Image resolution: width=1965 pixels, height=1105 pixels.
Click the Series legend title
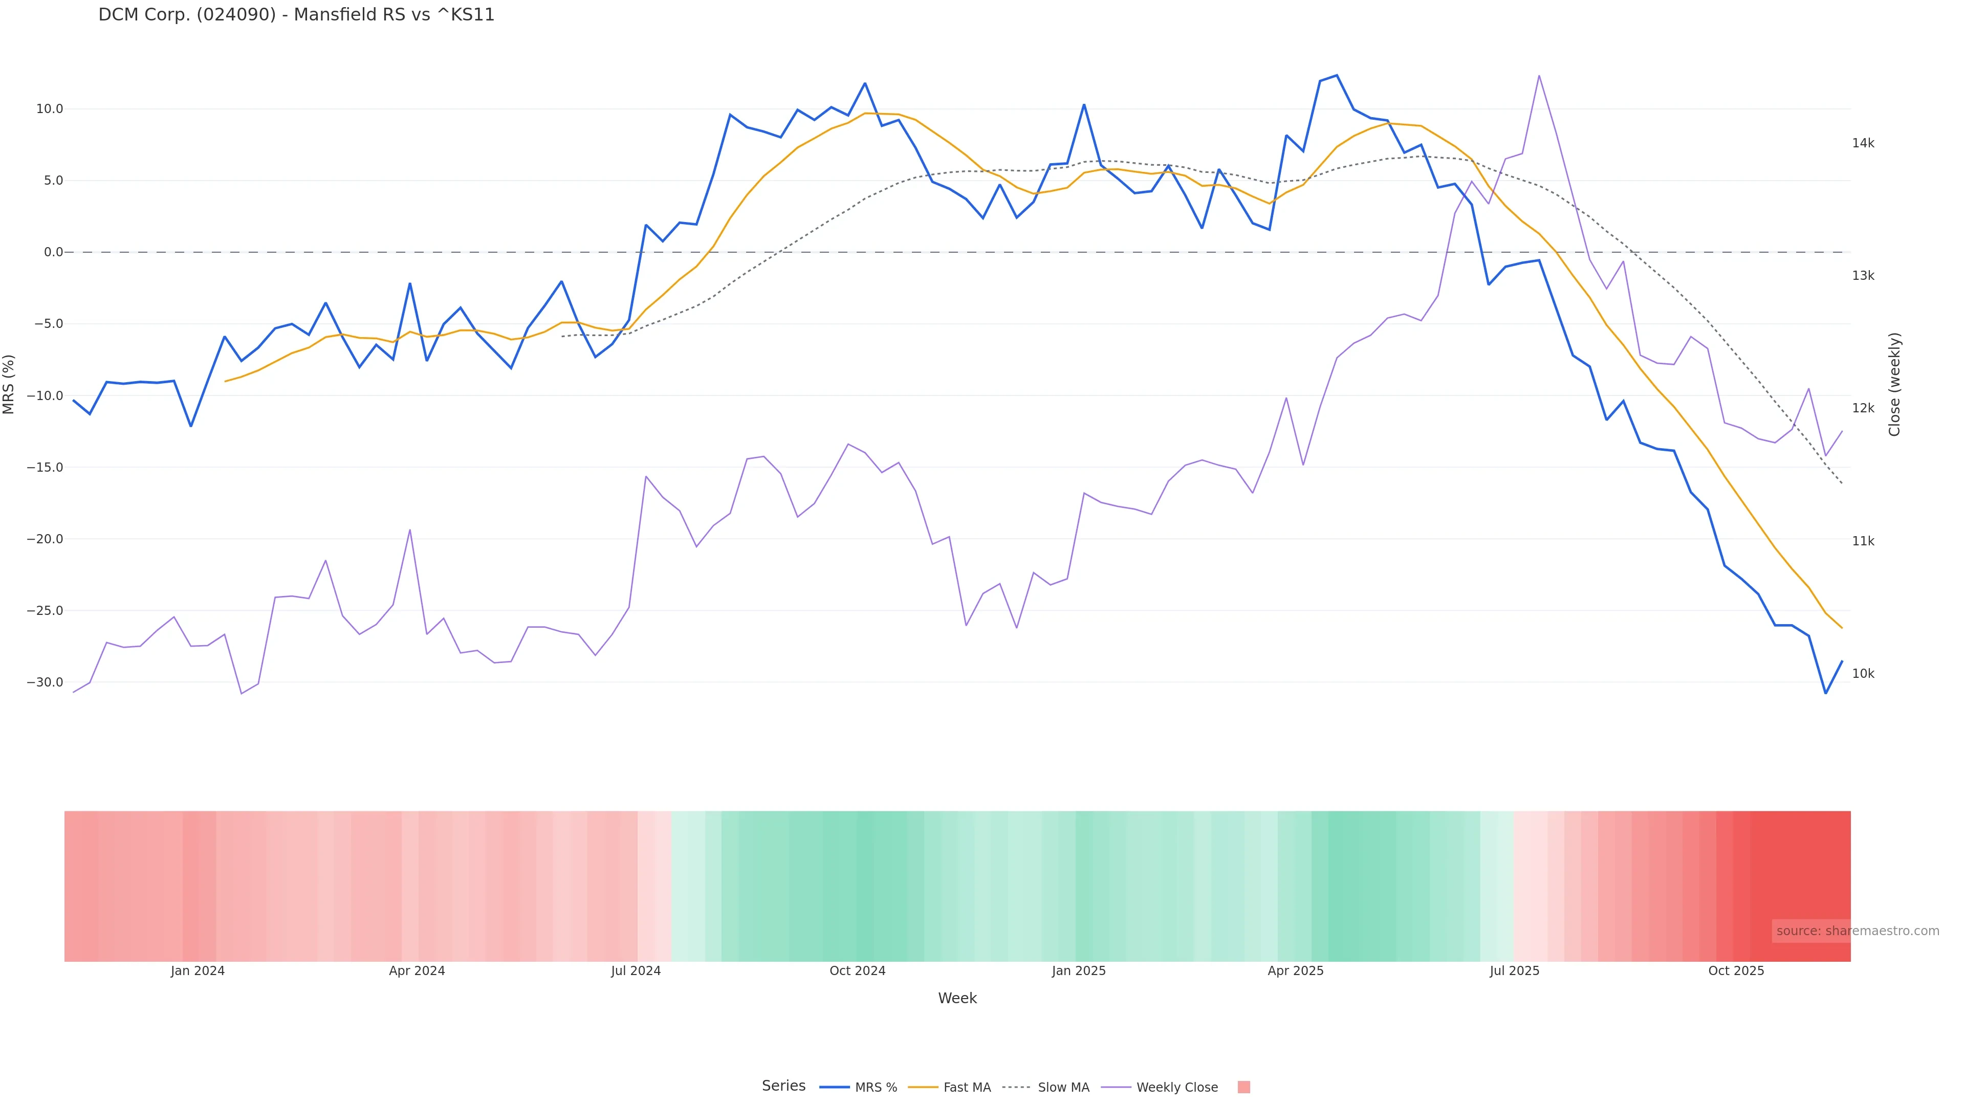click(x=783, y=1086)
